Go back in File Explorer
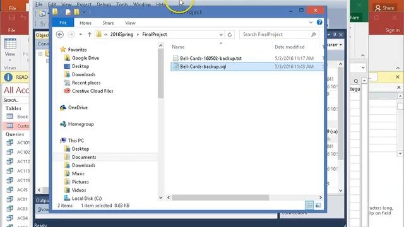This screenshot has height=227, width=404. pyautogui.click(x=60, y=34)
